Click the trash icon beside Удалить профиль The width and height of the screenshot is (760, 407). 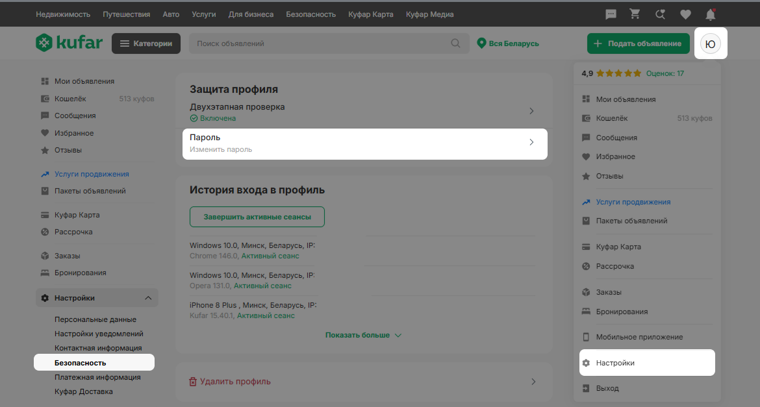pos(193,382)
